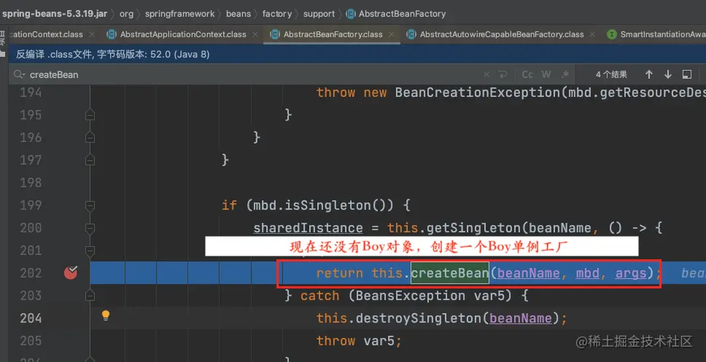Focus the createBean search field
Screen dimensions: 706x362
(252, 74)
